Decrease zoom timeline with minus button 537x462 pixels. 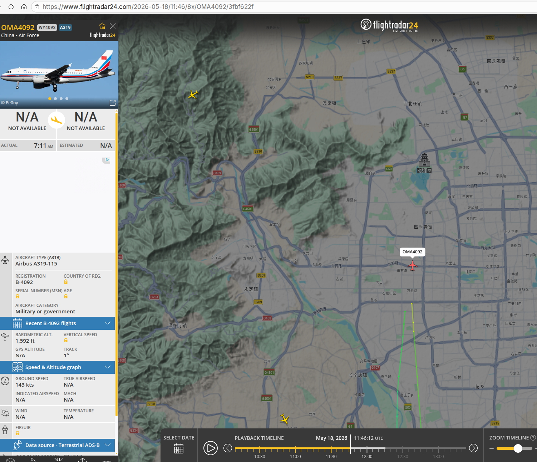[x=492, y=448]
